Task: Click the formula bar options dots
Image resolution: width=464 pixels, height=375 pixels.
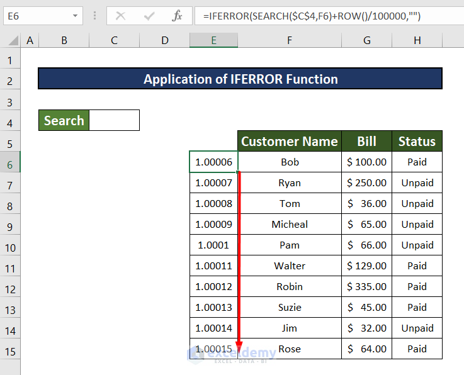Action: [94, 16]
